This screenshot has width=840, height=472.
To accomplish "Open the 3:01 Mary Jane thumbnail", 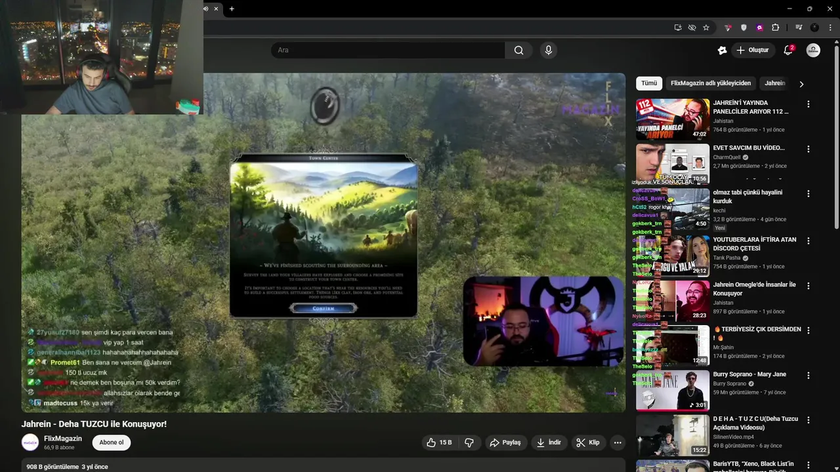I will pyautogui.click(x=673, y=391).
